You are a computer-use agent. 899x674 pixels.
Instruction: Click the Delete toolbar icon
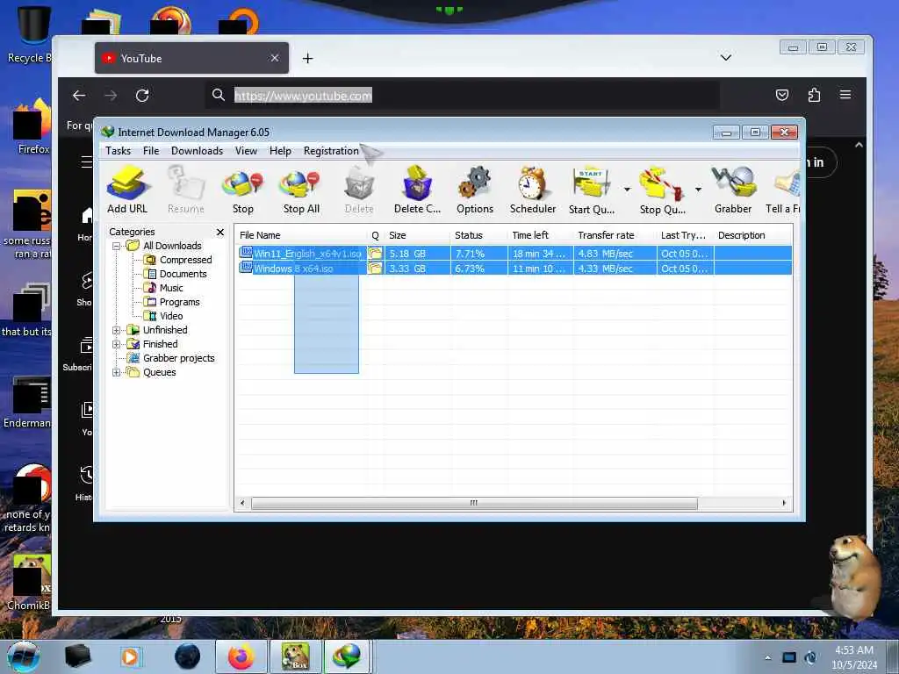359,190
